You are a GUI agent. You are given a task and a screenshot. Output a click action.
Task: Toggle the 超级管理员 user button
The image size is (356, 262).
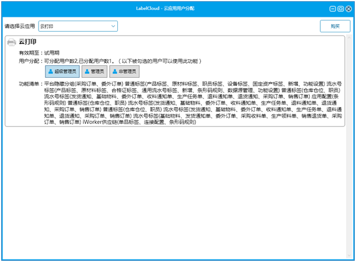click(x=62, y=72)
